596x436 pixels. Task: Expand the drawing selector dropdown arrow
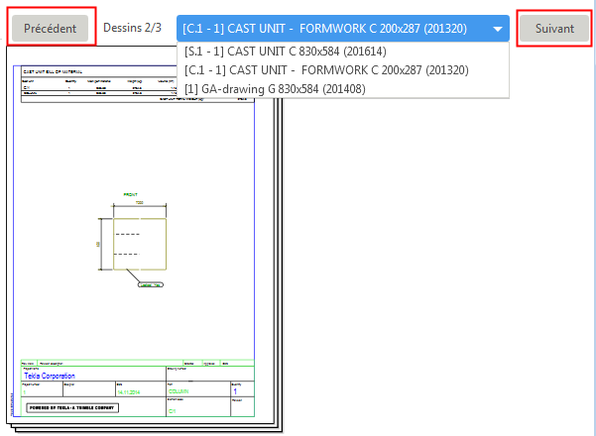pyautogui.click(x=498, y=29)
